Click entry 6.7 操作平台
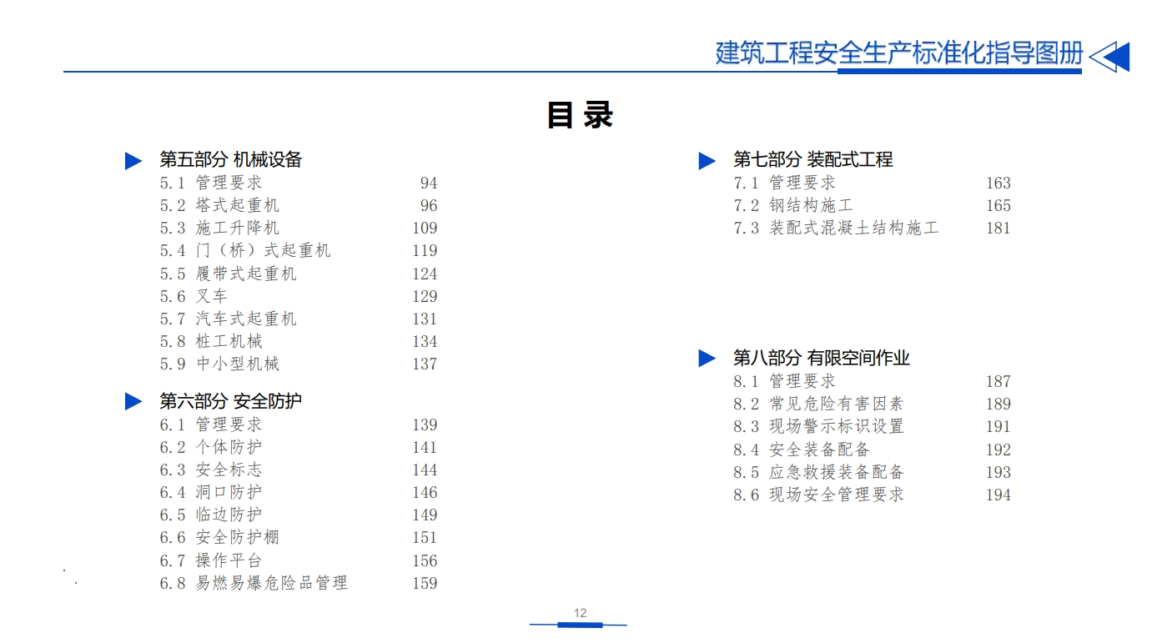The width and height of the screenshot is (1162, 643). coord(211,560)
